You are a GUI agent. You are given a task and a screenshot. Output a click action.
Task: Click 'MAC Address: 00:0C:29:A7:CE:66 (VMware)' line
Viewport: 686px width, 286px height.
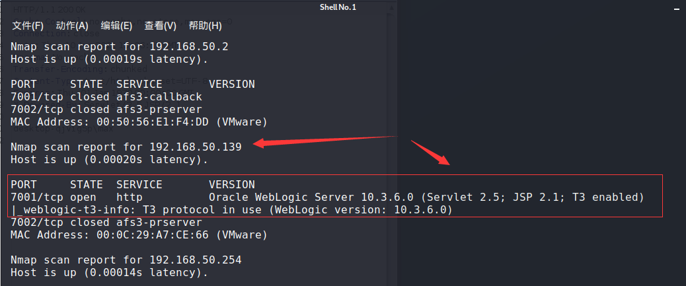tap(139, 235)
